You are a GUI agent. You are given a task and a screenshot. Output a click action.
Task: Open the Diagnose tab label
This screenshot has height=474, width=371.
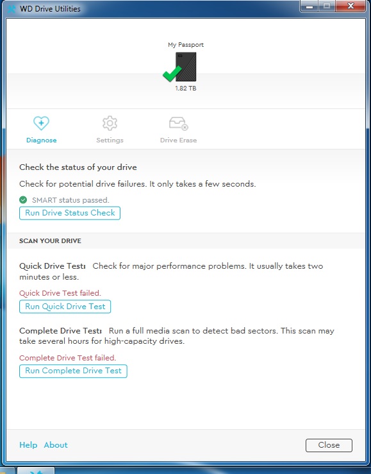click(x=42, y=140)
